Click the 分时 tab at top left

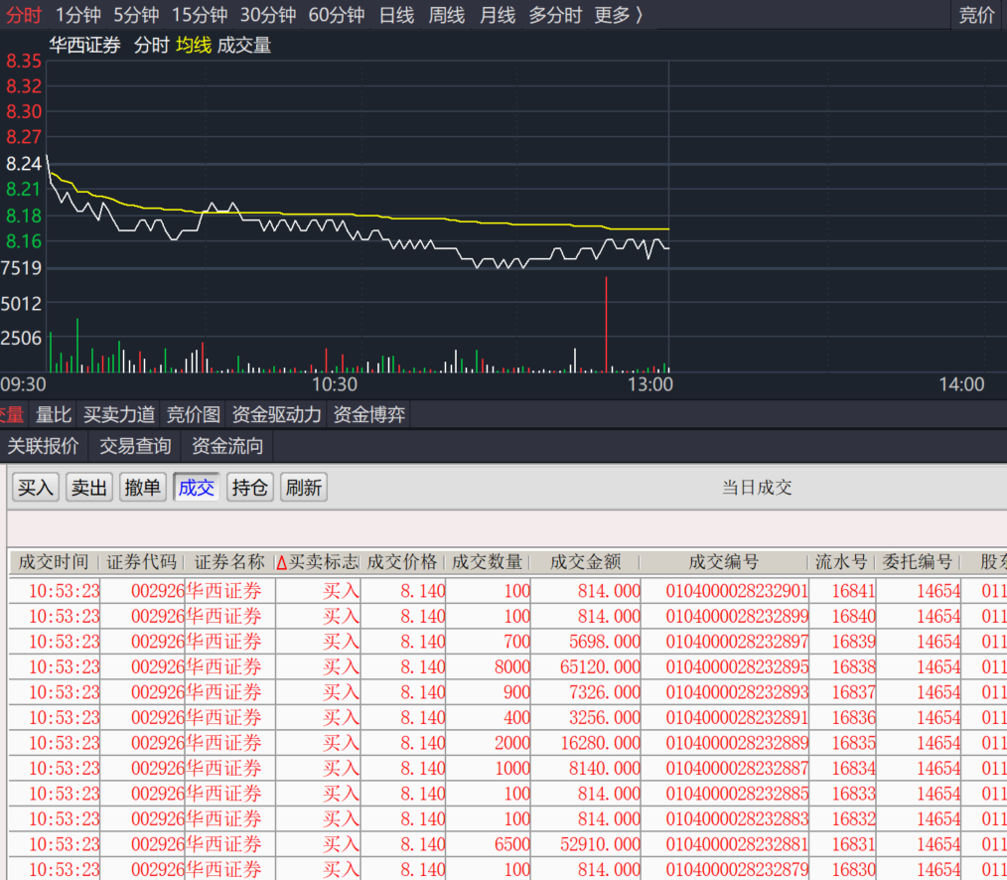[23, 14]
